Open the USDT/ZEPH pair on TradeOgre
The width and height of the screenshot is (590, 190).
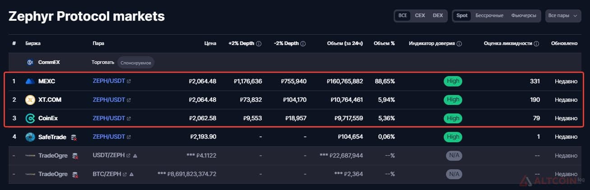[108, 156]
